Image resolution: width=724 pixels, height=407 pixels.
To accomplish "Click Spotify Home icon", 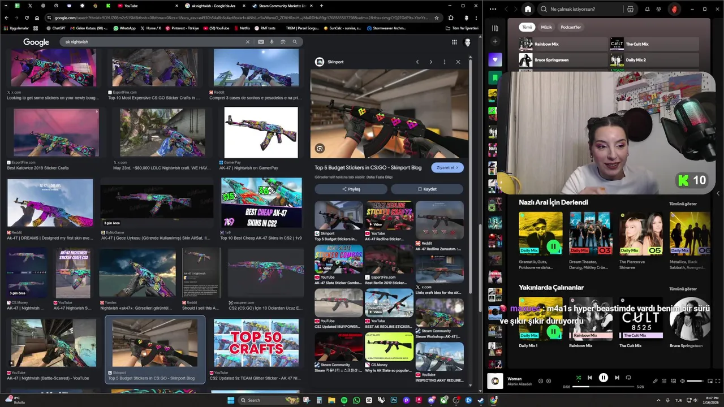I will tap(528, 9).
